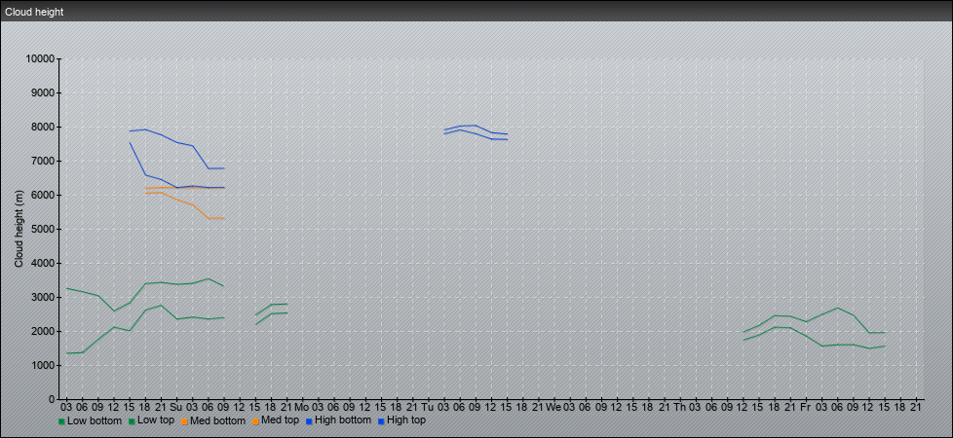The height and width of the screenshot is (438, 953).
Task: Select the 0 y-axis value
Action: pyautogui.click(x=53, y=399)
